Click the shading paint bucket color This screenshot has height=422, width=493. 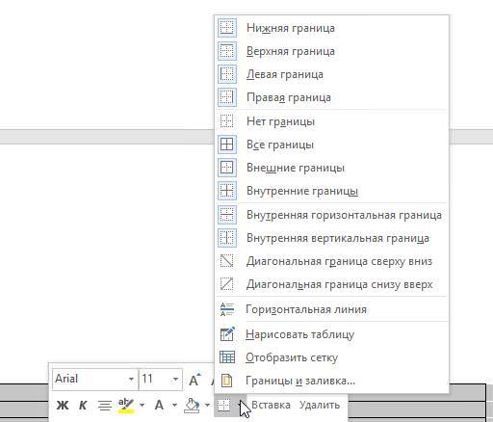tap(192, 406)
